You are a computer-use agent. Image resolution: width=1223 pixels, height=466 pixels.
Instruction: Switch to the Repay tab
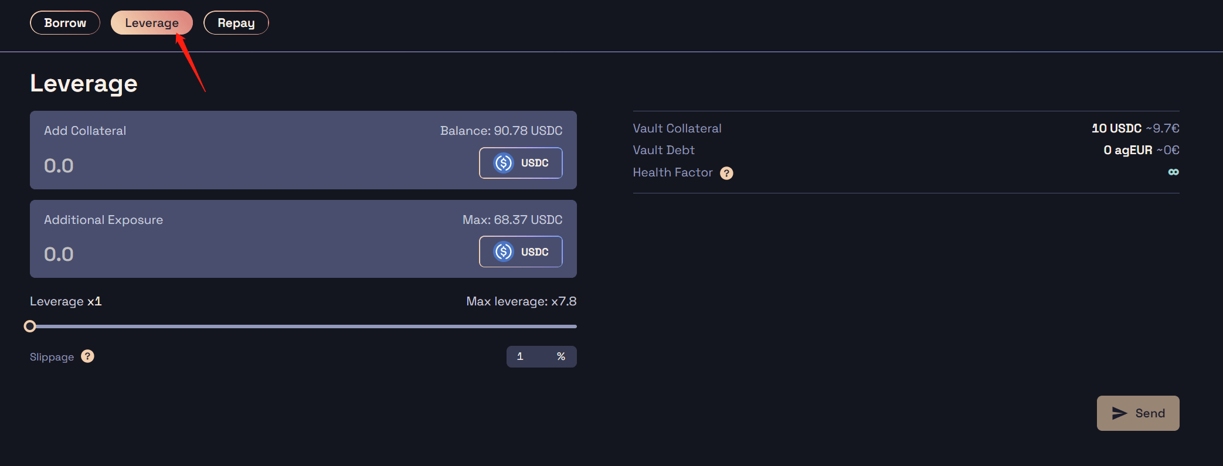pos(236,23)
